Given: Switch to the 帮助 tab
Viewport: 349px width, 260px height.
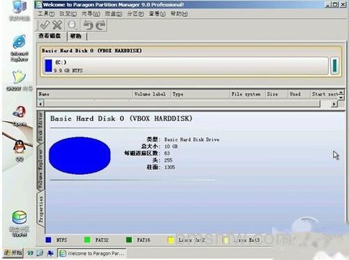Looking at the screenshot, I should click(76, 36).
